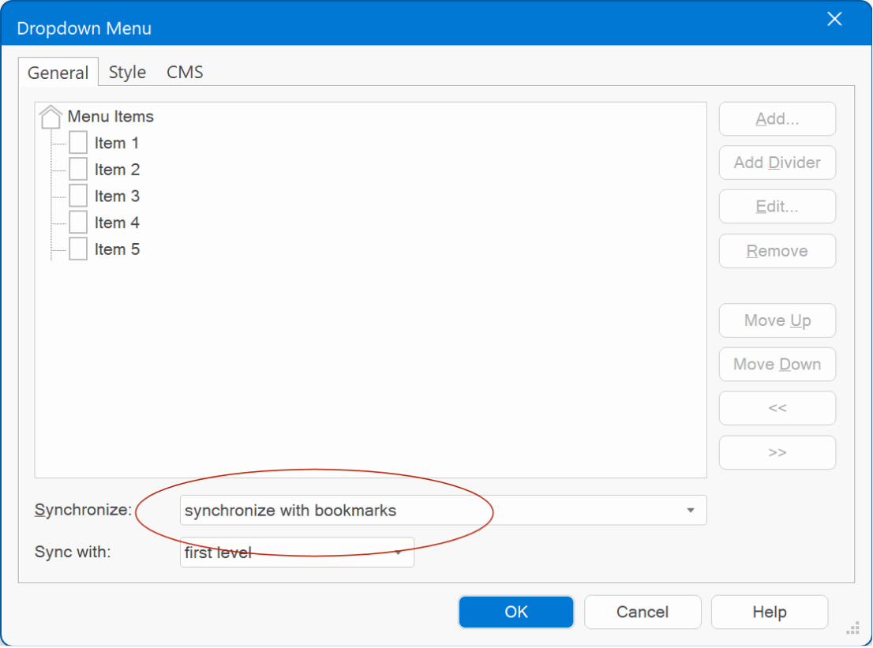
Task: Click the Move Down button
Action: [x=777, y=364]
